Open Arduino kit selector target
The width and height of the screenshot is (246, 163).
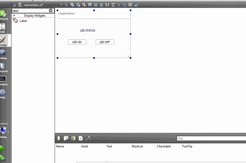[3, 130]
